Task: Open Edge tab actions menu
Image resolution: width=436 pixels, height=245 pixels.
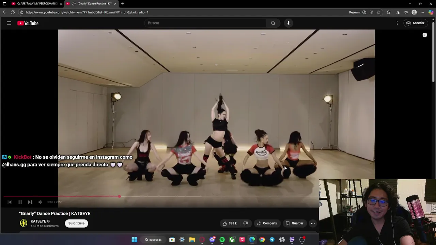Action: click(4, 4)
